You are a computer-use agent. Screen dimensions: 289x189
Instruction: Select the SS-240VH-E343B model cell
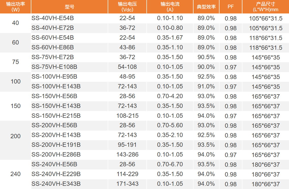point(56,184)
